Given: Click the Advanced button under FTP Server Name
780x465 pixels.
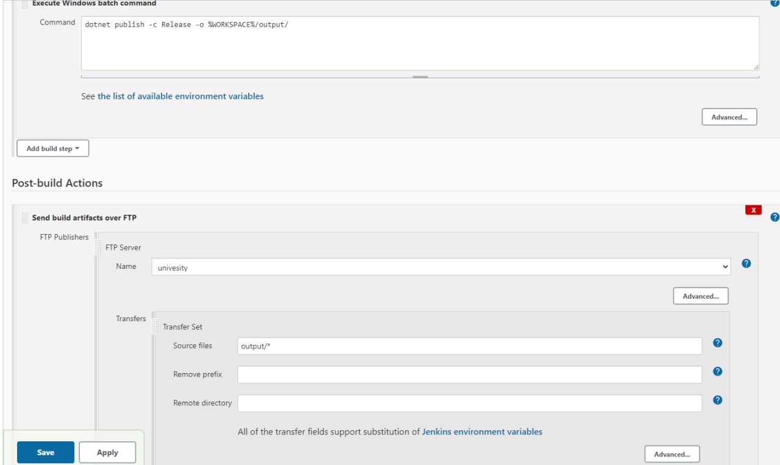Looking at the screenshot, I should 701,296.
